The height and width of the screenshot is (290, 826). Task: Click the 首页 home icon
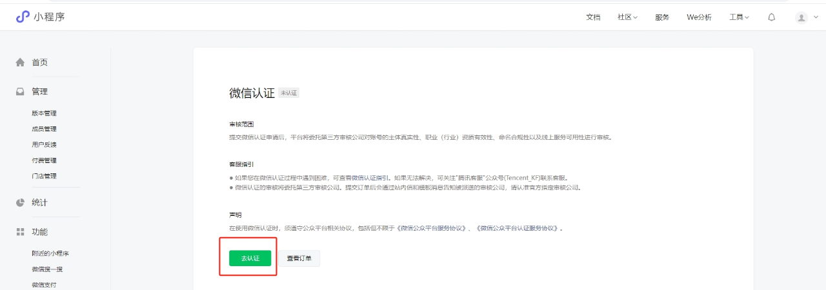click(x=20, y=63)
